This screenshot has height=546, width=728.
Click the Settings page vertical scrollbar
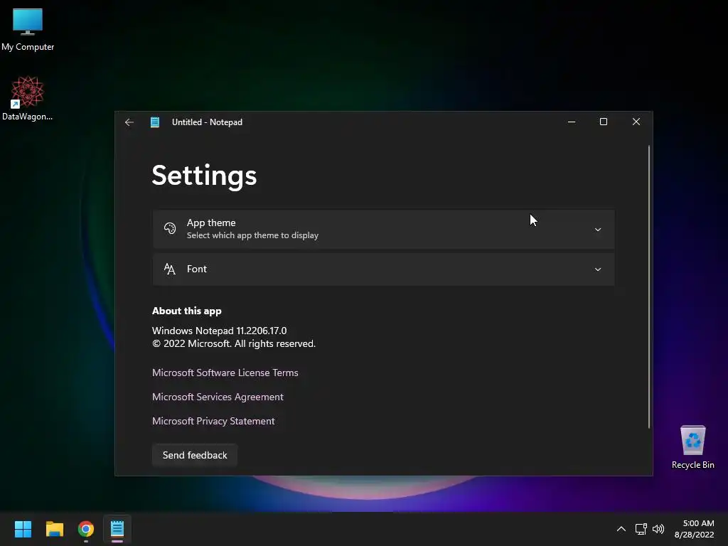(648, 287)
